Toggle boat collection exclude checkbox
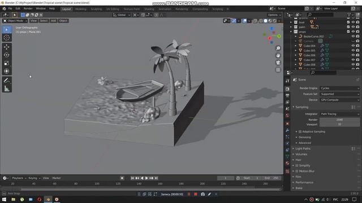This screenshot has width=362, height=203. (x=348, y=23)
